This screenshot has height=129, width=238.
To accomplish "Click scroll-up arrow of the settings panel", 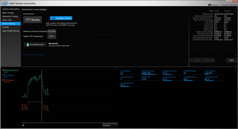I will (236, 10).
